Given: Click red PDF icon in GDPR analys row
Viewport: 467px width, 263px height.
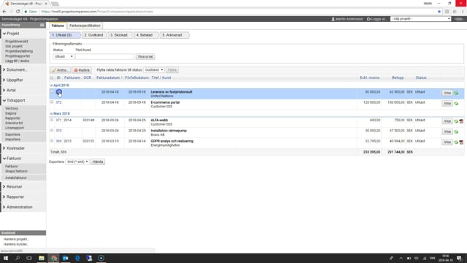Looking at the screenshot, I should 461,142.
